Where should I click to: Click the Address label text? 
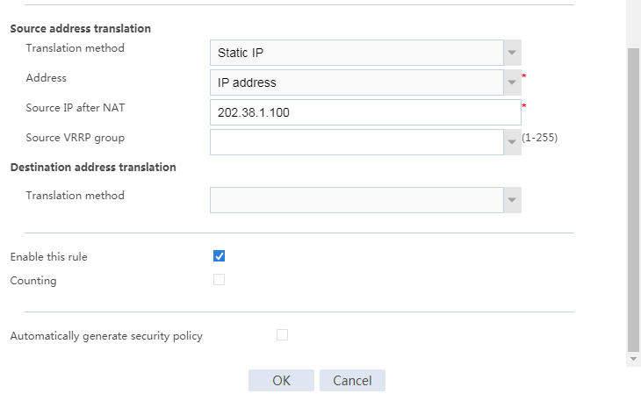coord(47,78)
